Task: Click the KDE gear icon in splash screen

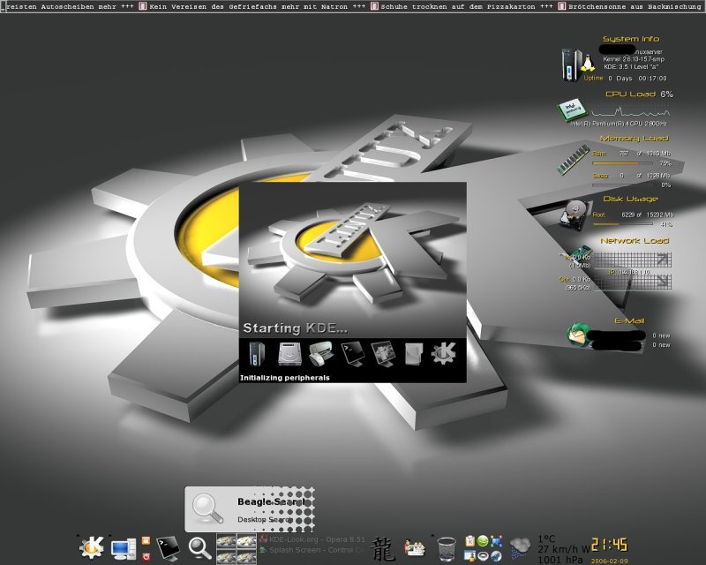Action: click(444, 353)
